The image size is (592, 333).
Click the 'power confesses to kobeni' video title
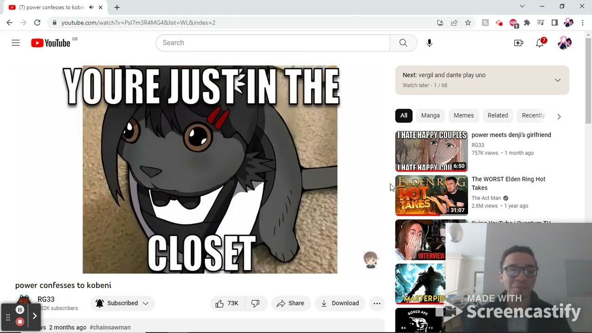[x=63, y=285]
